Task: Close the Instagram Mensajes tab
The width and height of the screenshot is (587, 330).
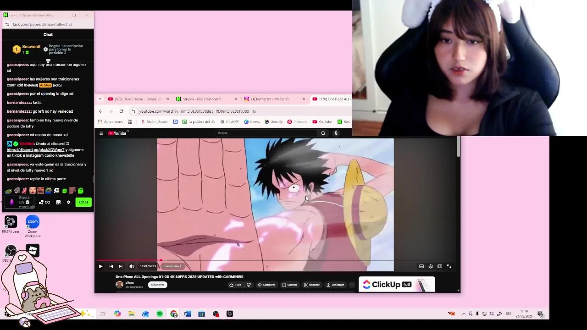Action: point(304,99)
